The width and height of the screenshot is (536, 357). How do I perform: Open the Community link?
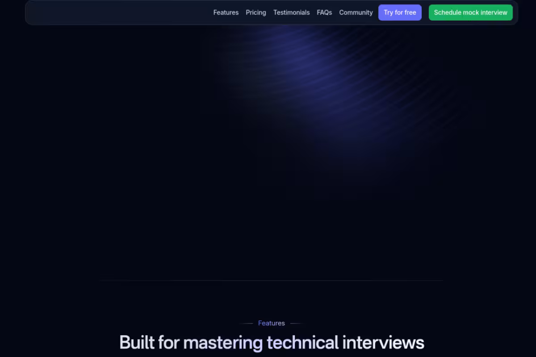click(x=356, y=12)
